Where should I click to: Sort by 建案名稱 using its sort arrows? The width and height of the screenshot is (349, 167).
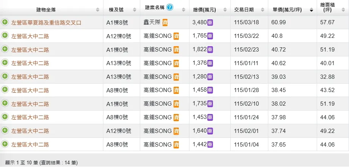[183, 10]
